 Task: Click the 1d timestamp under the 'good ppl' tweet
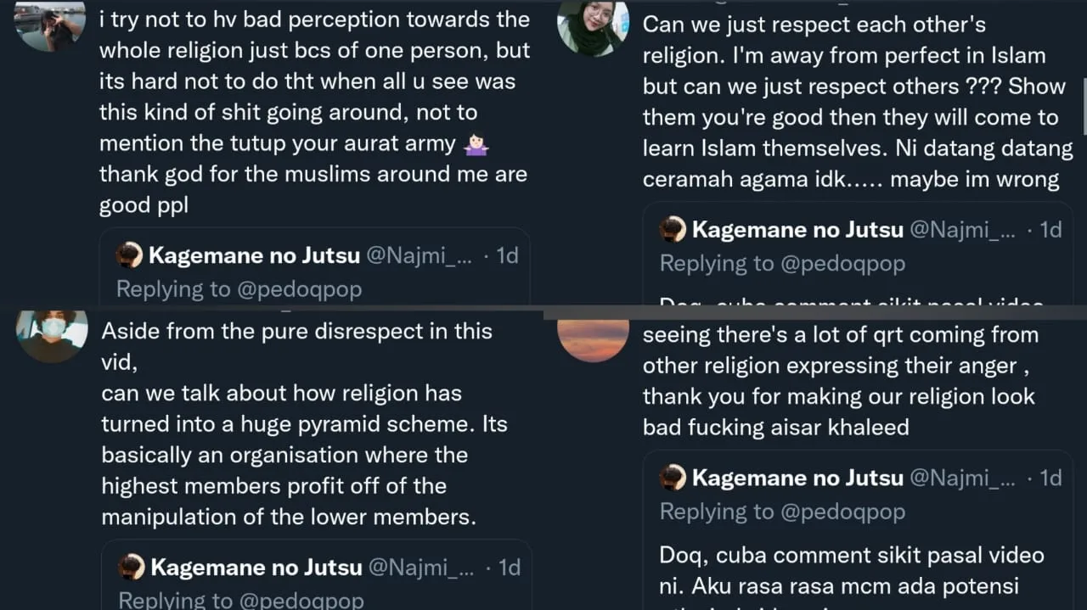pos(507,255)
